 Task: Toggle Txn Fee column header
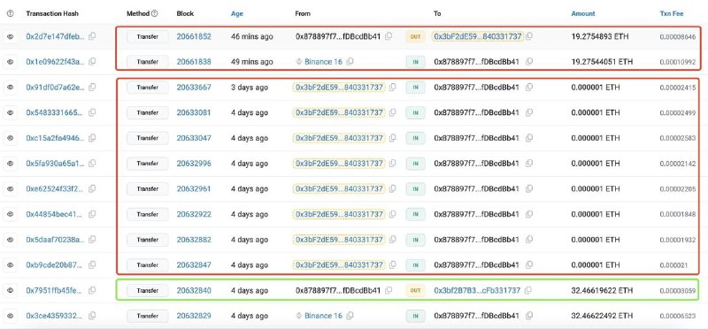pos(672,13)
